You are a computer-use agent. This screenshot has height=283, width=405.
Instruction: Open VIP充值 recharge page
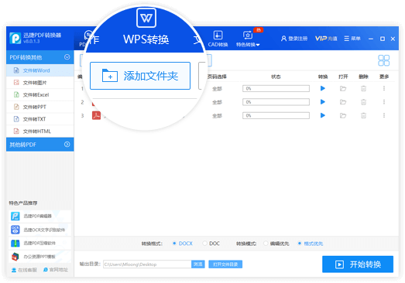coord(326,39)
